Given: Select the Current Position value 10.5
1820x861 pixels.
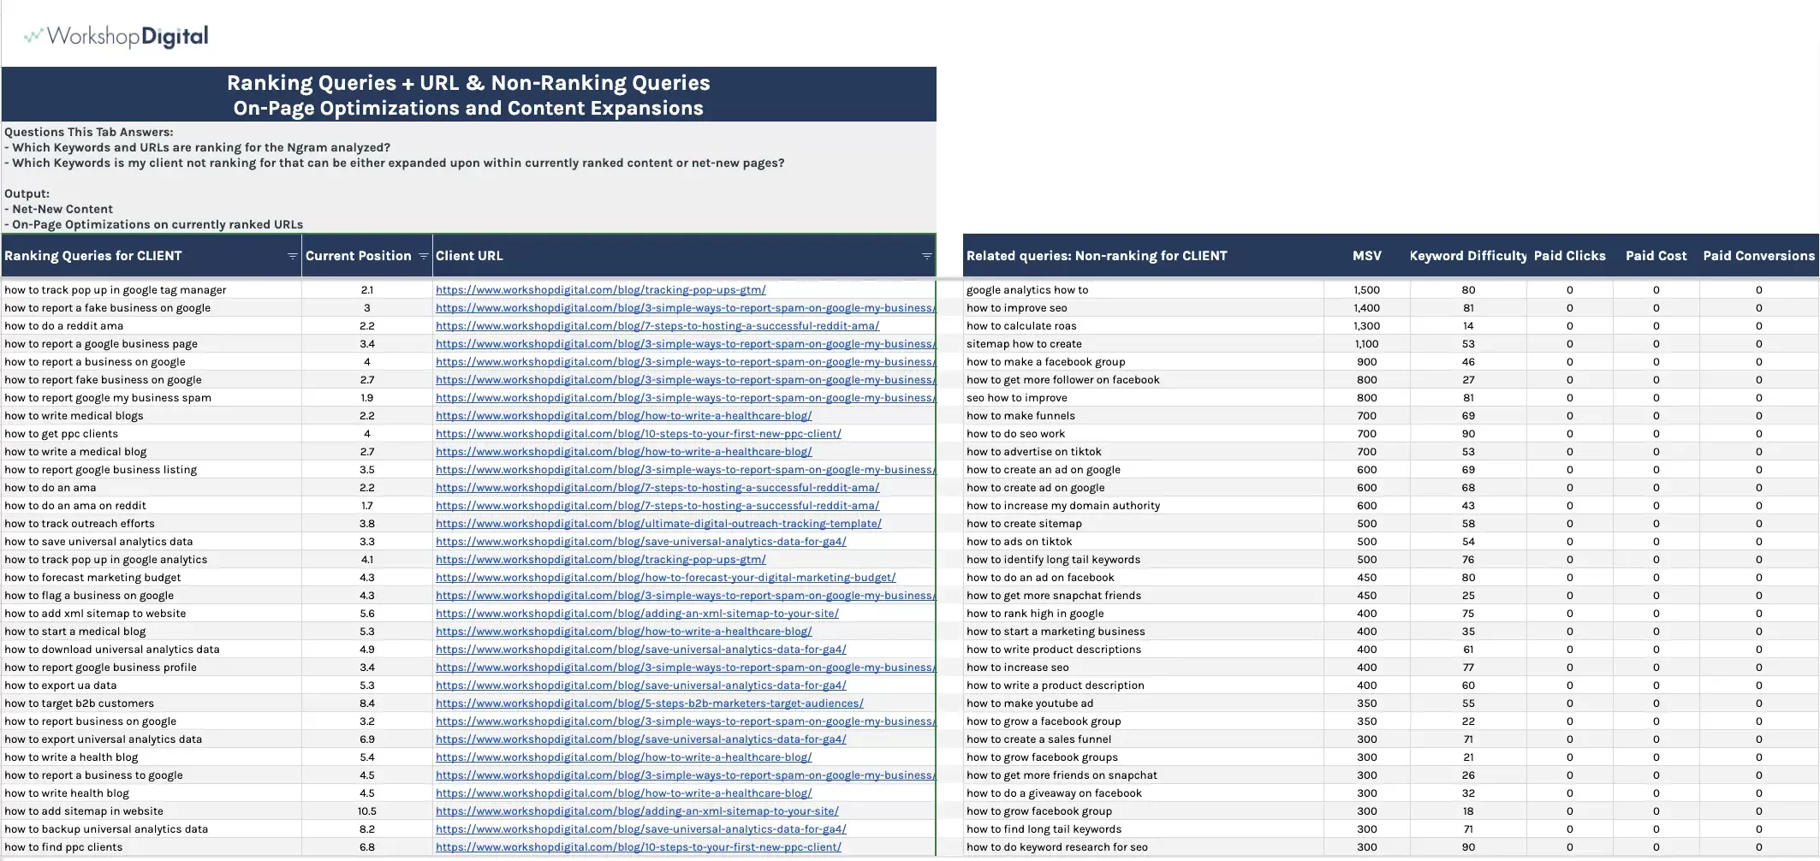Looking at the screenshot, I should (367, 811).
